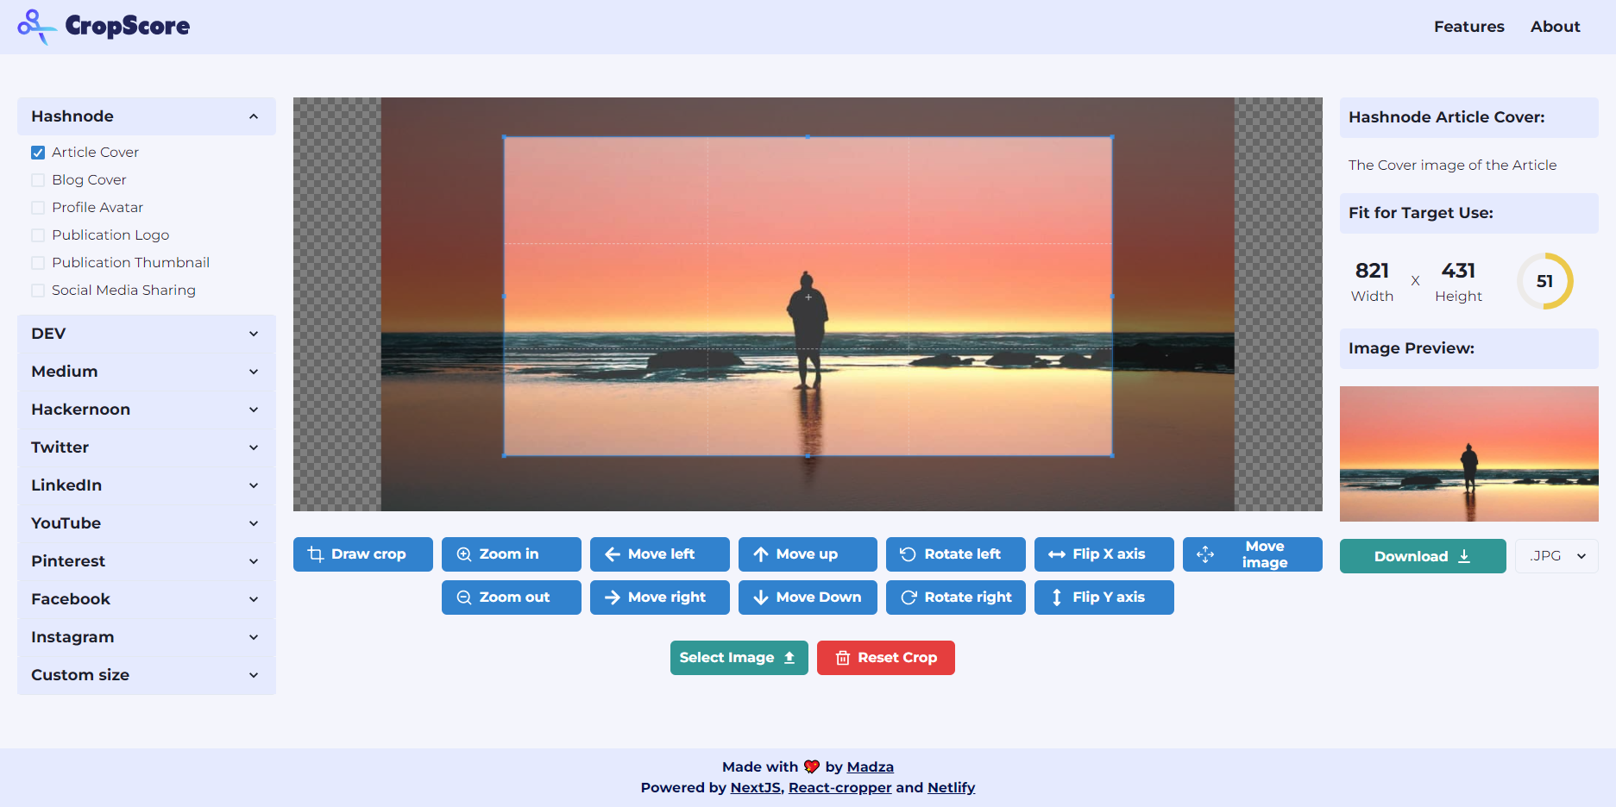1616x807 pixels.
Task: Click the Flip Y axis button
Action: 1104,597
